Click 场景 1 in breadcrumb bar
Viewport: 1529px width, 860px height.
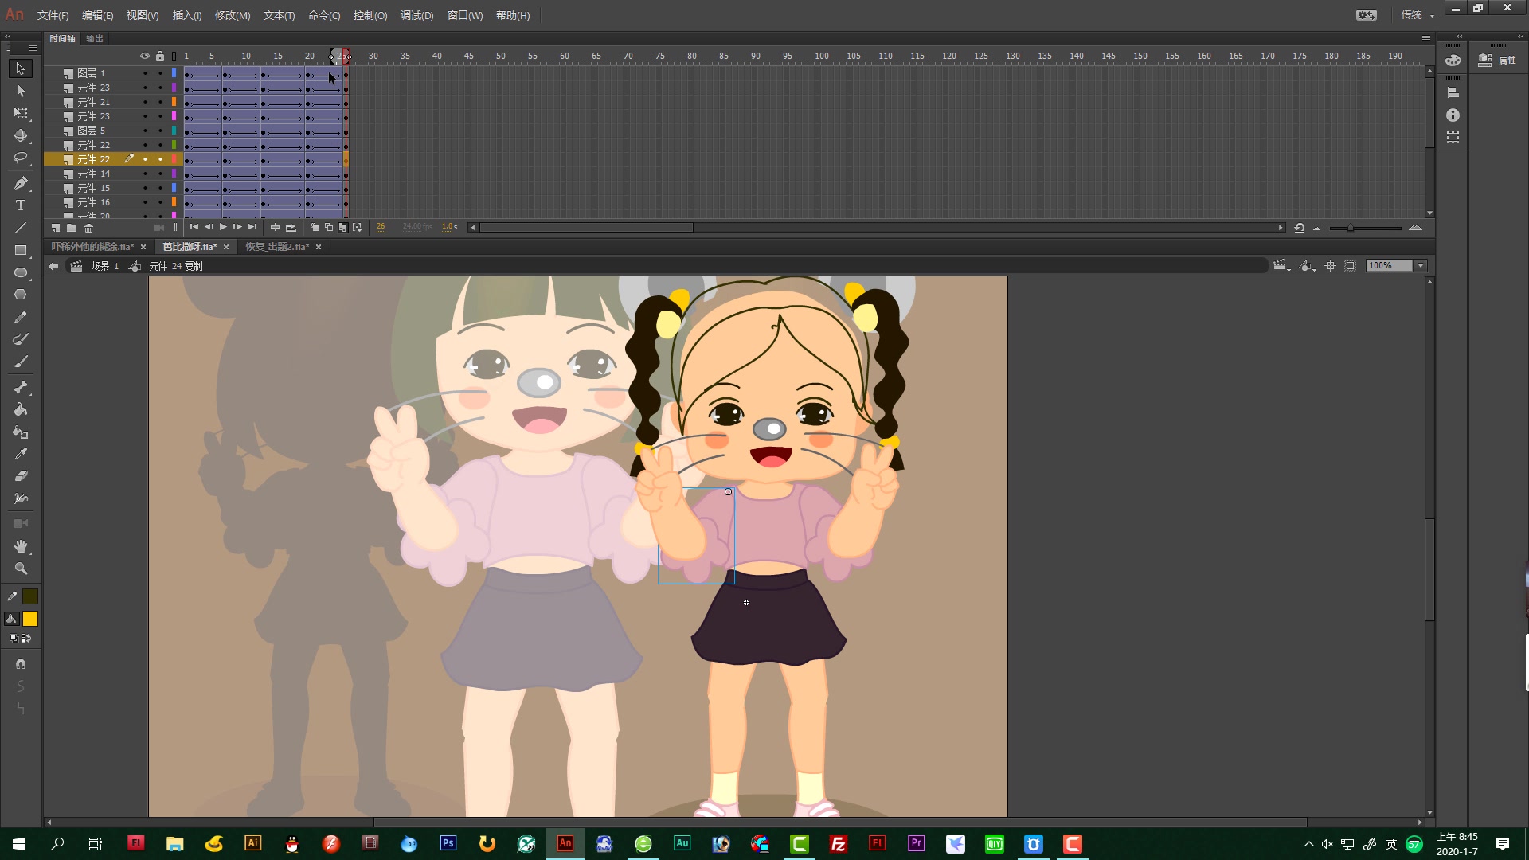[x=104, y=266]
